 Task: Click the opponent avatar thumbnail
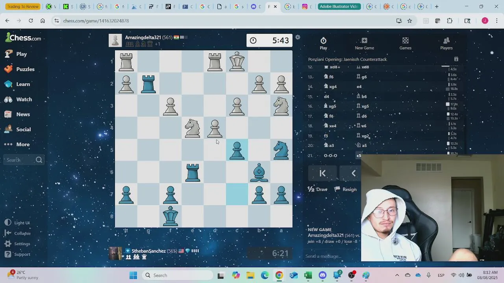115,40
